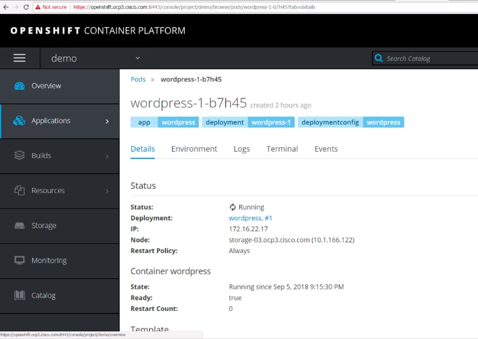Click the Storage drive icon

(x=20, y=225)
